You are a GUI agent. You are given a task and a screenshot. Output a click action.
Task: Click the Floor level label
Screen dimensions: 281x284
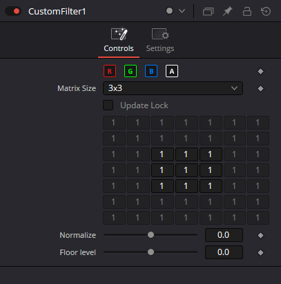coord(78,252)
